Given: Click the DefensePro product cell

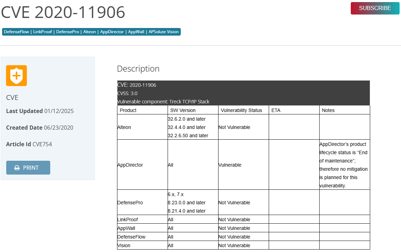Looking at the screenshot, I should (142, 203).
